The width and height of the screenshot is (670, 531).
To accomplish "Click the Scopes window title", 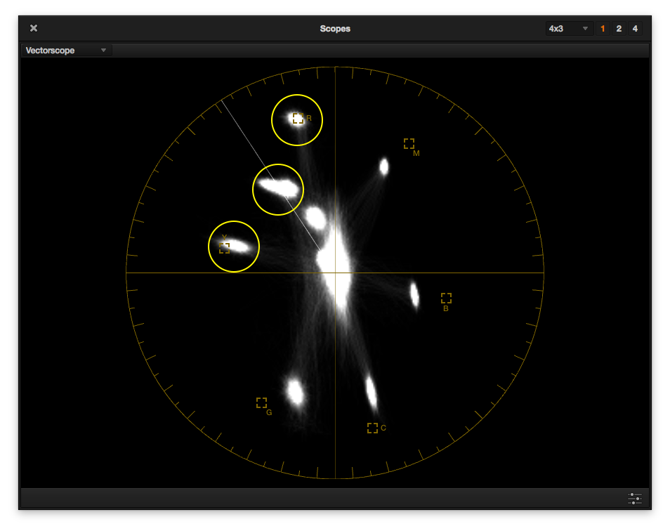I will click(x=335, y=29).
